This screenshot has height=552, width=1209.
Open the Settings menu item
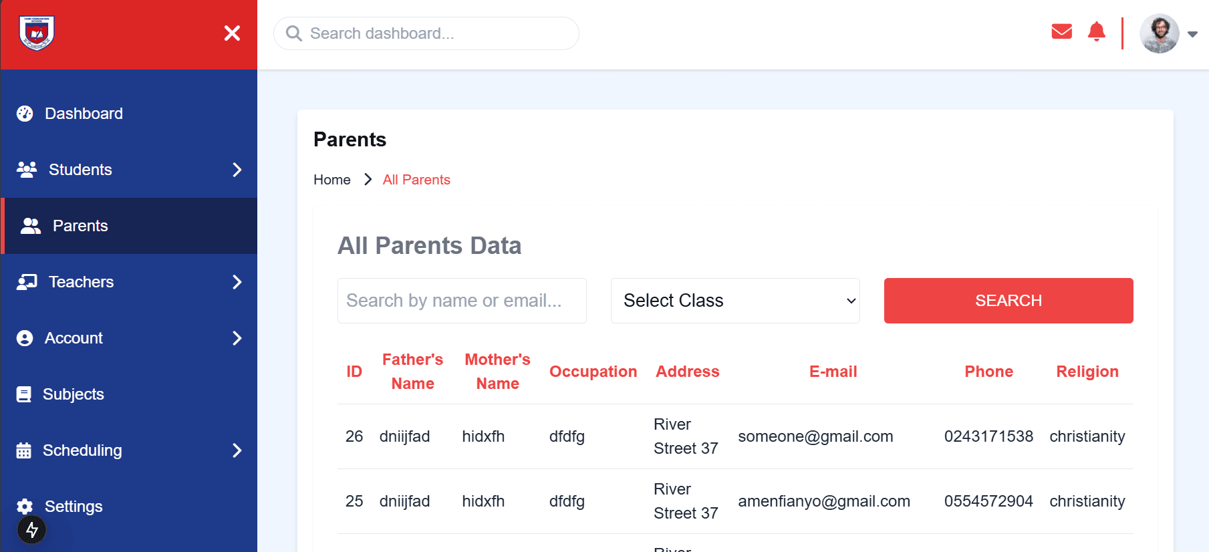[x=73, y=507]
